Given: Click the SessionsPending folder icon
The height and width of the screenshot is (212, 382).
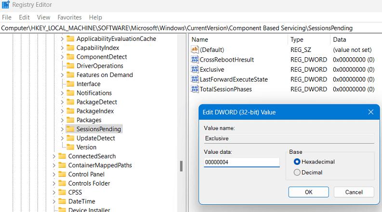Looking at the screenshot, I should (70, 129).
